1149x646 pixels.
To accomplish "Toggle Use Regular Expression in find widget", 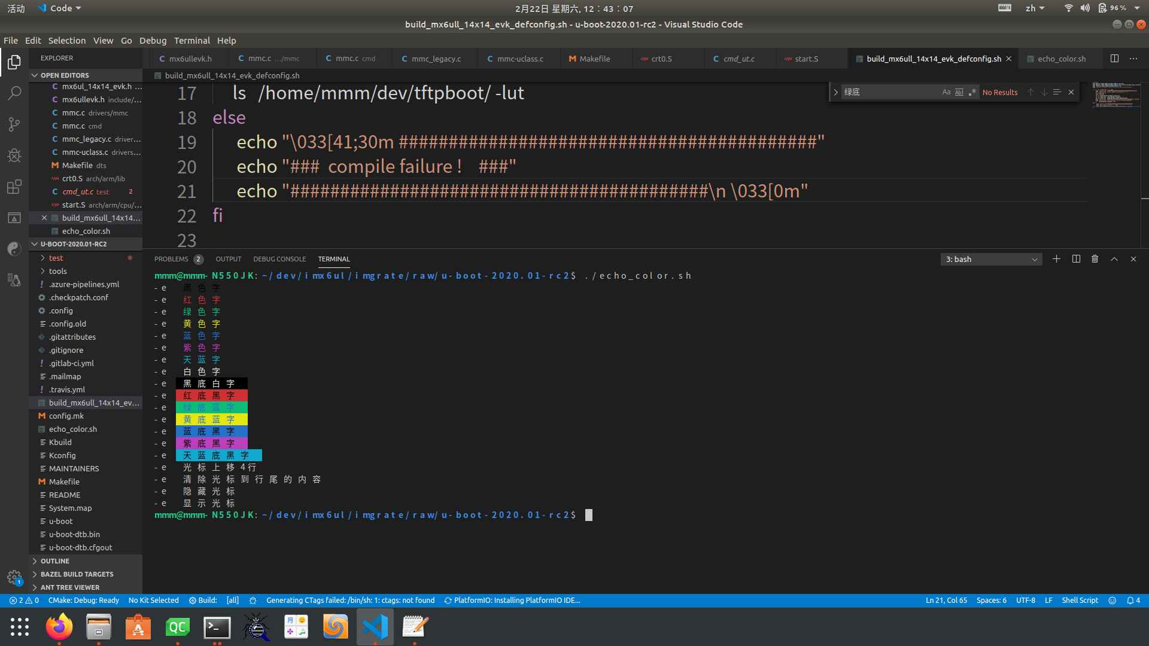I will (972, 92).
